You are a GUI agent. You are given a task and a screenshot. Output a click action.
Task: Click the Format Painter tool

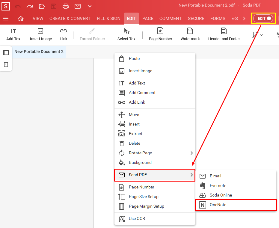click(92, 34)
